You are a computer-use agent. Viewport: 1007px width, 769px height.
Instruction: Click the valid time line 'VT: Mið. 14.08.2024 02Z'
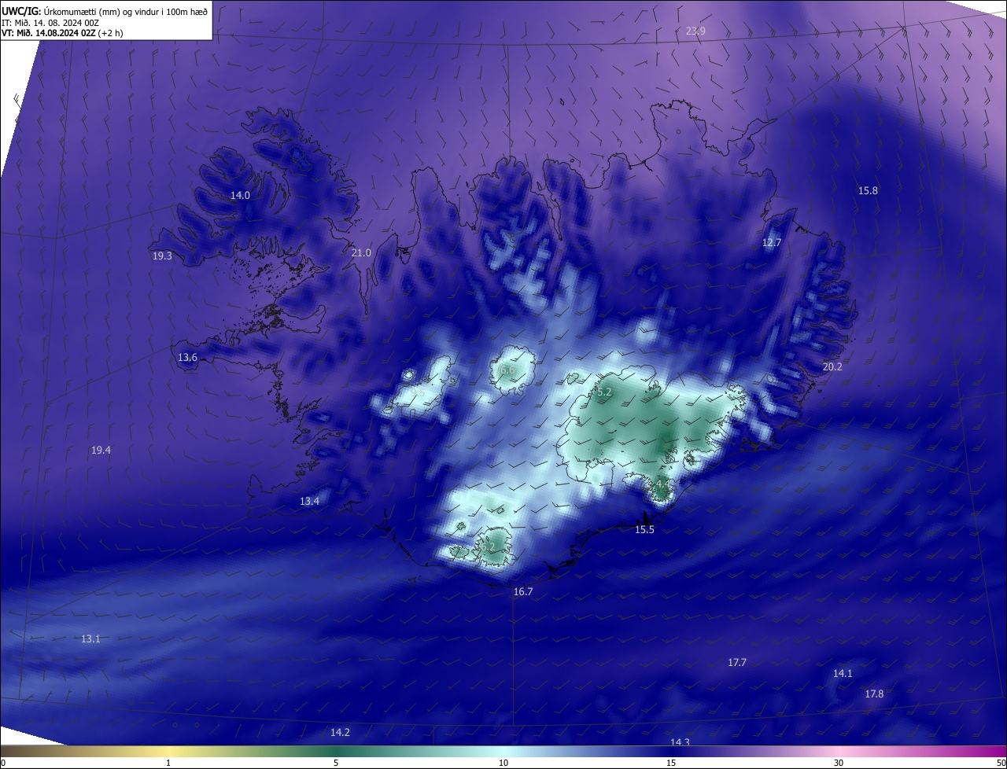tap(49, 33)
